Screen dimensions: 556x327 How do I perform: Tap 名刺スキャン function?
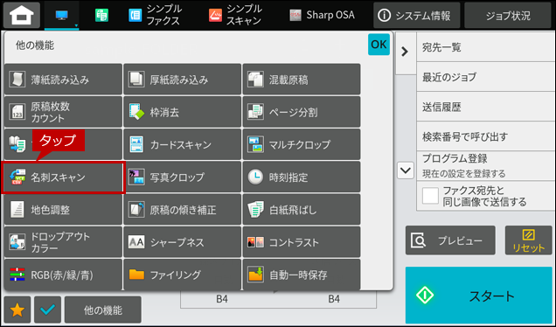63,177
